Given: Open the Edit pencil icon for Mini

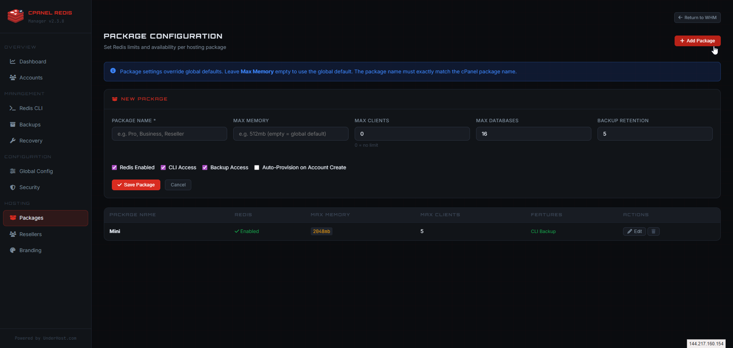Looking at the screenshot, I should (634, 231).
